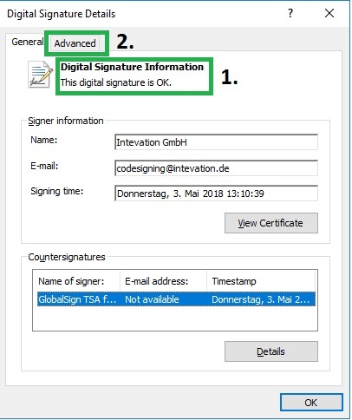Click empty area in Countersignatures list
This screenshot has width=352, height=420.
[x=175, y=318]
